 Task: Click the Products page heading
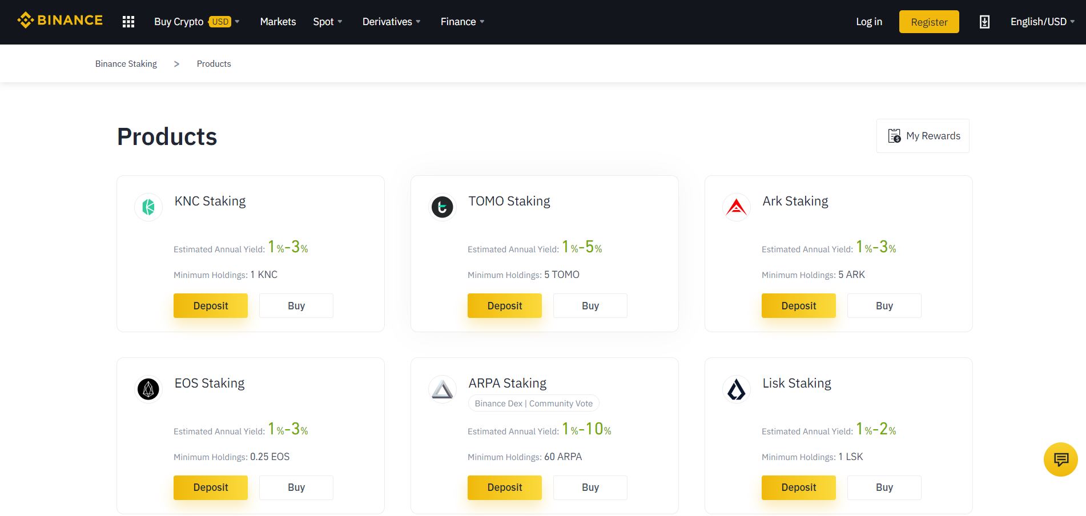167,137
